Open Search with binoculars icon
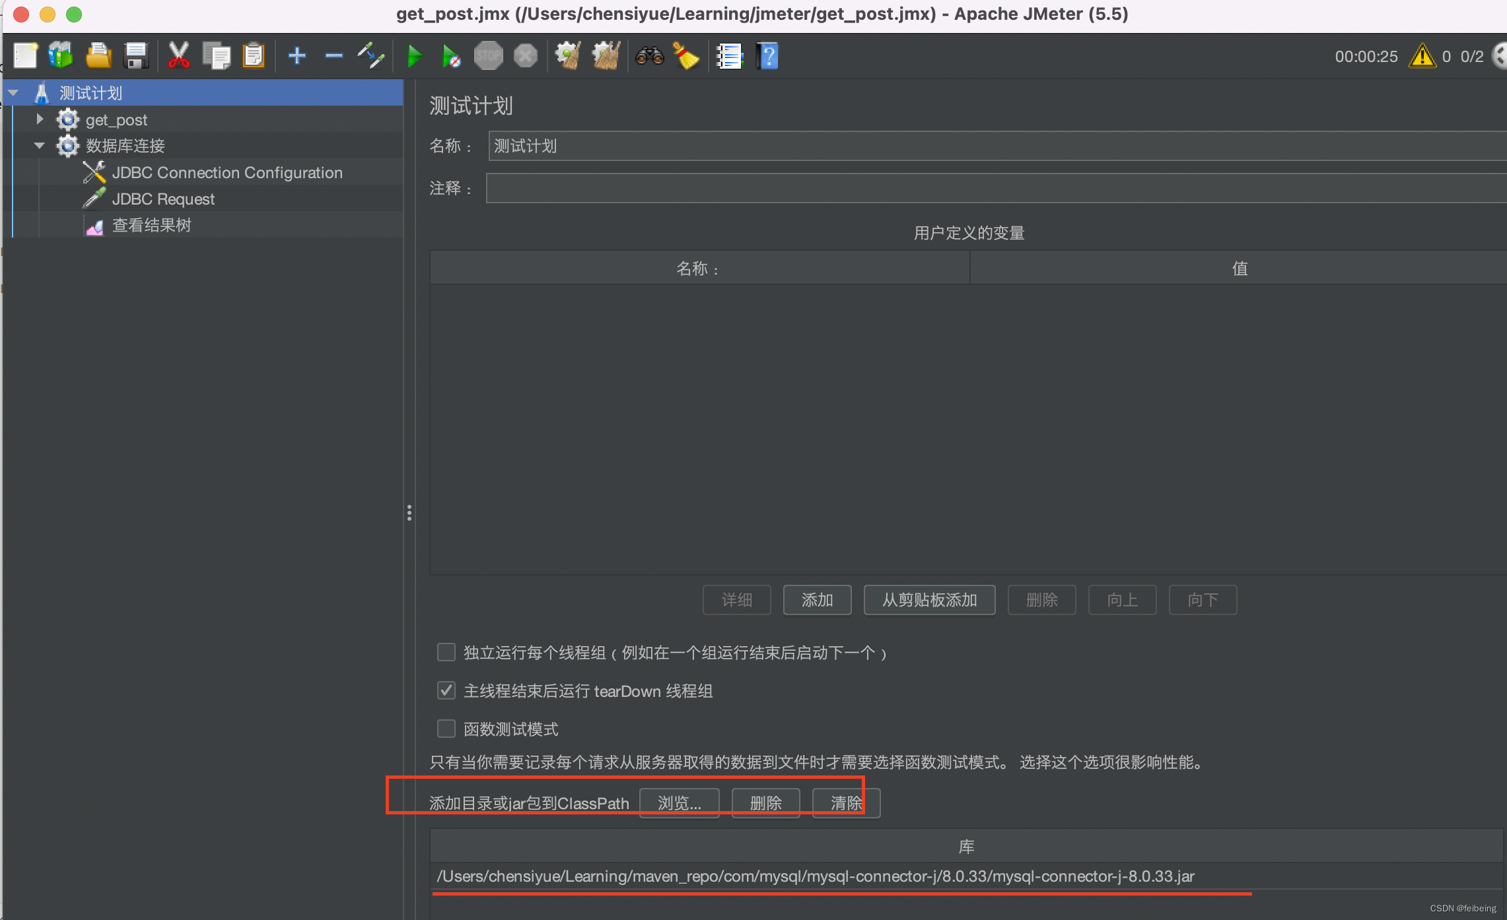 point(650,56)
